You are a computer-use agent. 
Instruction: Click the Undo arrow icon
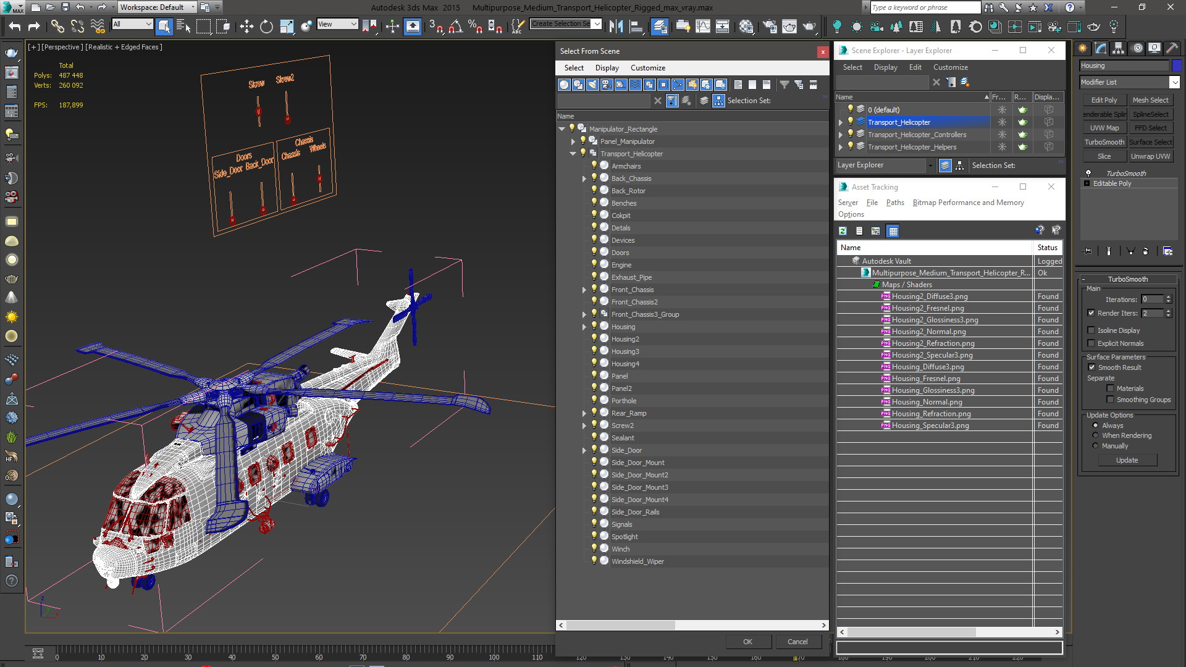coord(15,26)
